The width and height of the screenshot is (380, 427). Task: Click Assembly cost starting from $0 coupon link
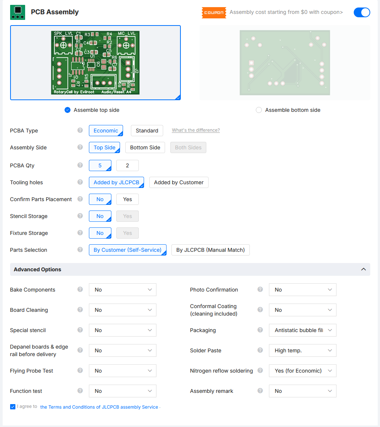(x=286, y=12)
